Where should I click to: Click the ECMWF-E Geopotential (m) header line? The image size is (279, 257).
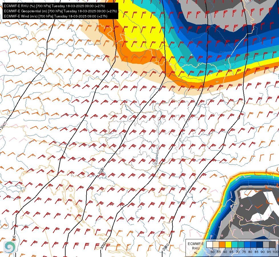coord(60,11)
